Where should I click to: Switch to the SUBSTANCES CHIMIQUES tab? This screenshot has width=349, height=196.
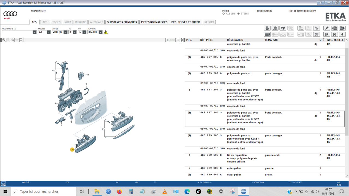pyautogui.click(x=122, y=22)
